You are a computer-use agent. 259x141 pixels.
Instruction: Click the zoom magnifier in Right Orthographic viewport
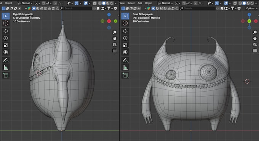coord(115,32)
